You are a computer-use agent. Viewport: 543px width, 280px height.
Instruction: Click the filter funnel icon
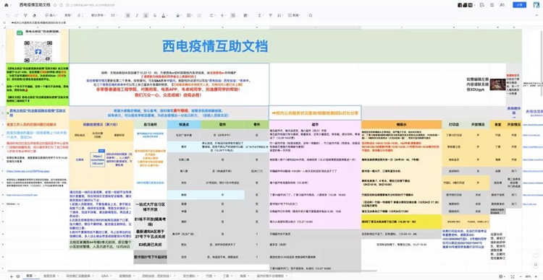[270, 16]
